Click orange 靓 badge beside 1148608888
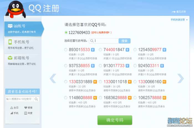Viewport: 194px width, 128px height. [95, 98]
